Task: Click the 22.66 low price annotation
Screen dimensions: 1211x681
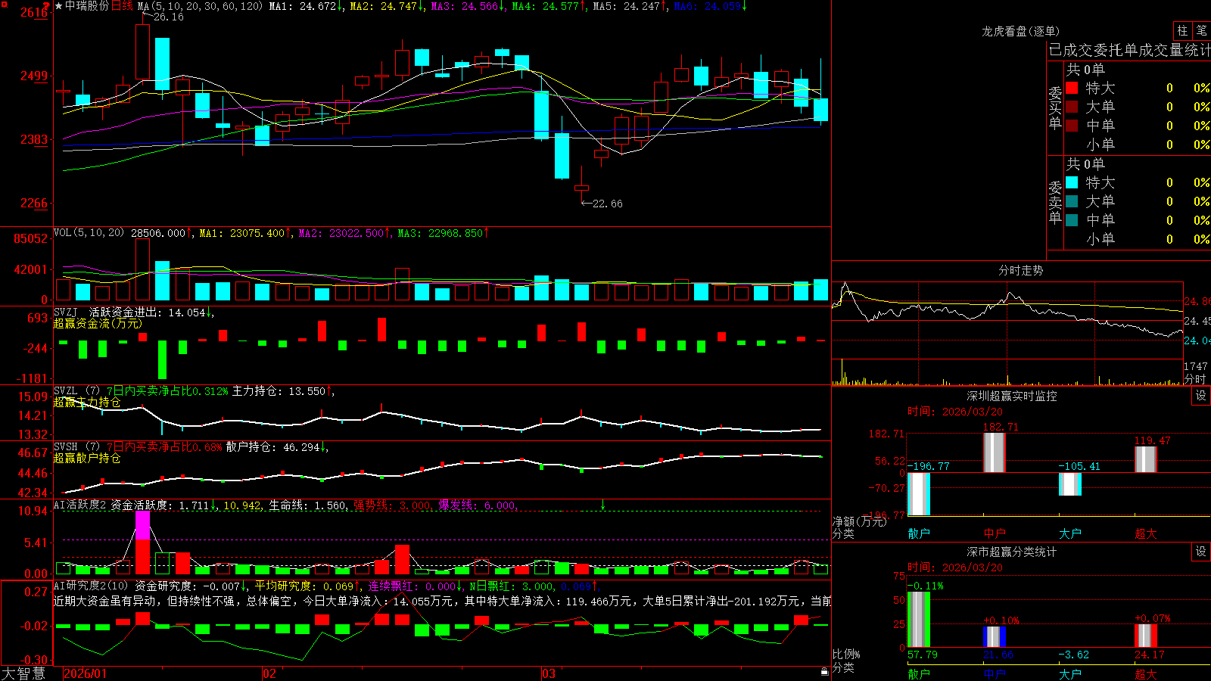Action: click(x=607, y=204)
